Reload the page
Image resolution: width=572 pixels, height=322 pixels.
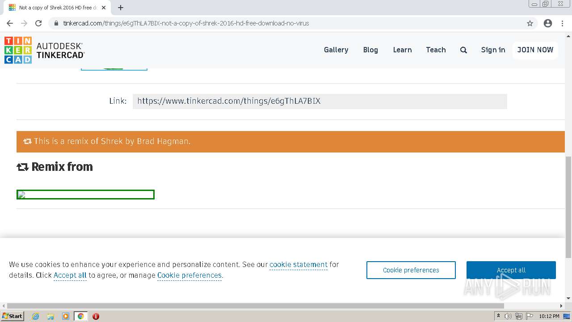pos(38,23)
